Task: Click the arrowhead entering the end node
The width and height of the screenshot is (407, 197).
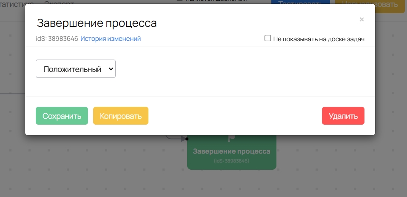Action: 183,139
